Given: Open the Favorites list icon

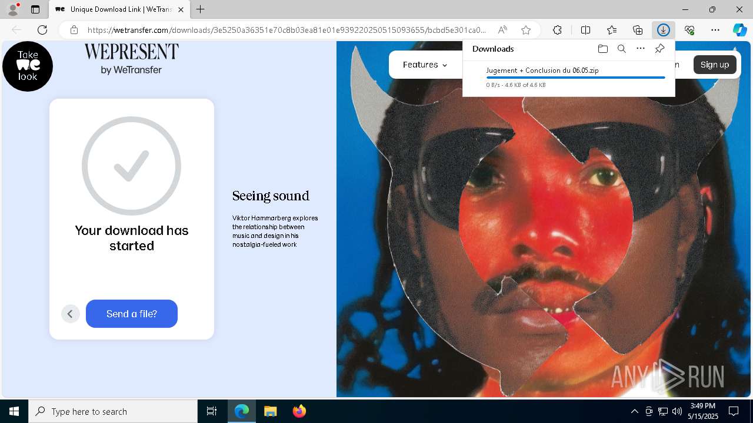Looking at the screenshot, I should pos(612,30).
